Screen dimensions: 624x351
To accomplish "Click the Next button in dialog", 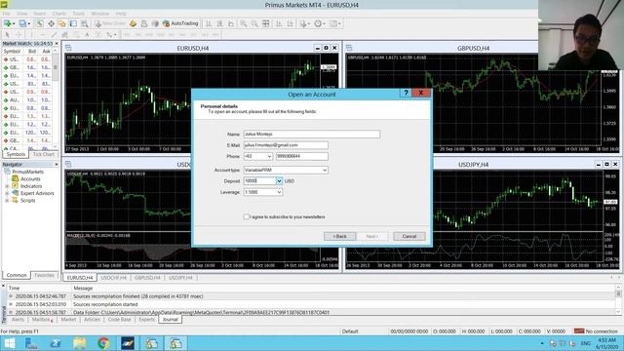I will click(x=372, y=236).
